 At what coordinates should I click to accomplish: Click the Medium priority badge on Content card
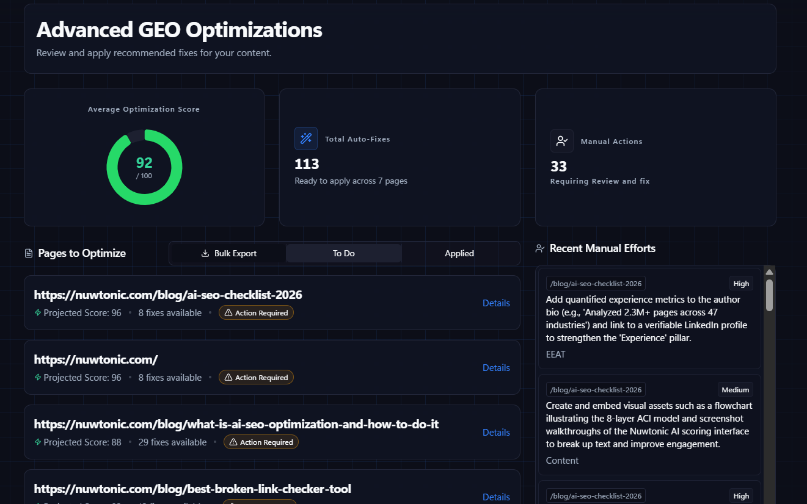(736, 390)
